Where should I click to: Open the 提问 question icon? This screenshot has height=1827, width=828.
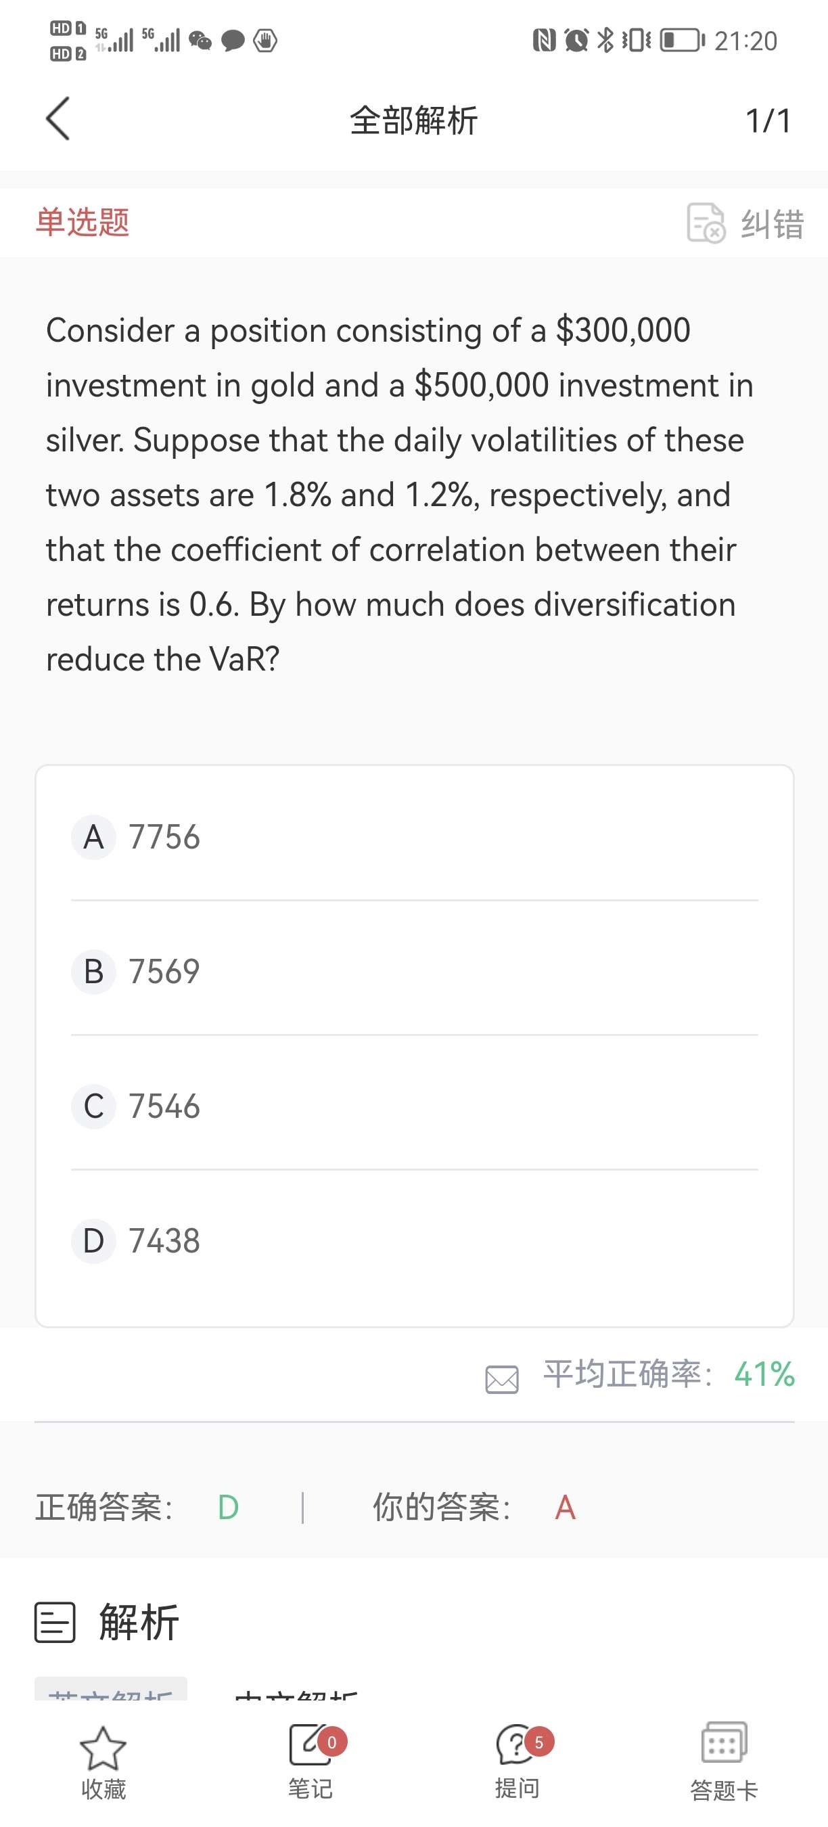[517, 1744]
